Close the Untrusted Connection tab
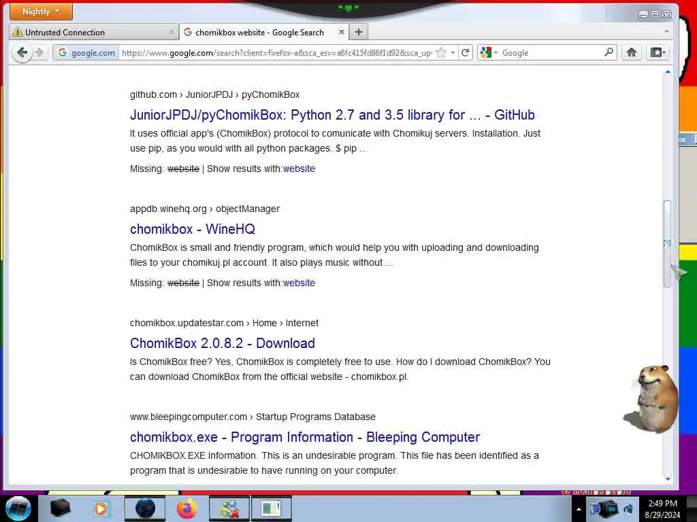Image resolution: width=697 pixels, height=522 pixels. (x=171, y=32)
